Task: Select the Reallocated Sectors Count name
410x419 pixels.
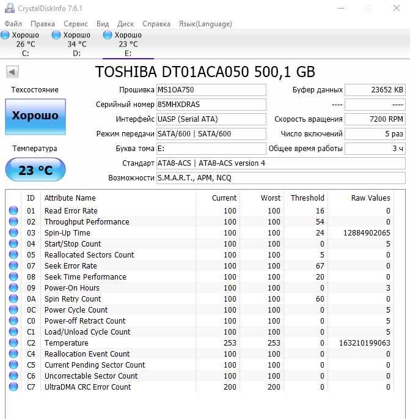Action: [x=89, y=254]
